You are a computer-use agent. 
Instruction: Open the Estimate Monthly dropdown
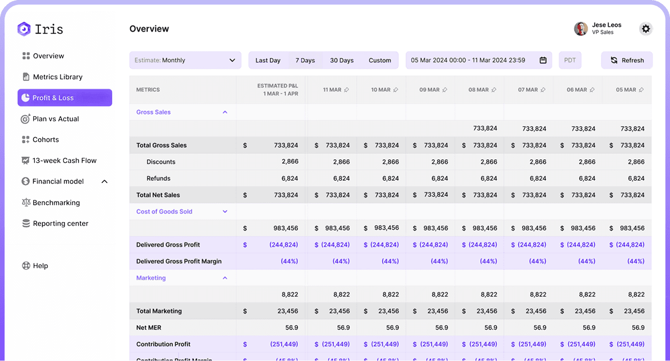(x=185, y=60)
